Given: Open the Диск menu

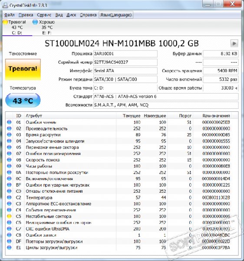Looking at the screenshot, I should [71, 15].
